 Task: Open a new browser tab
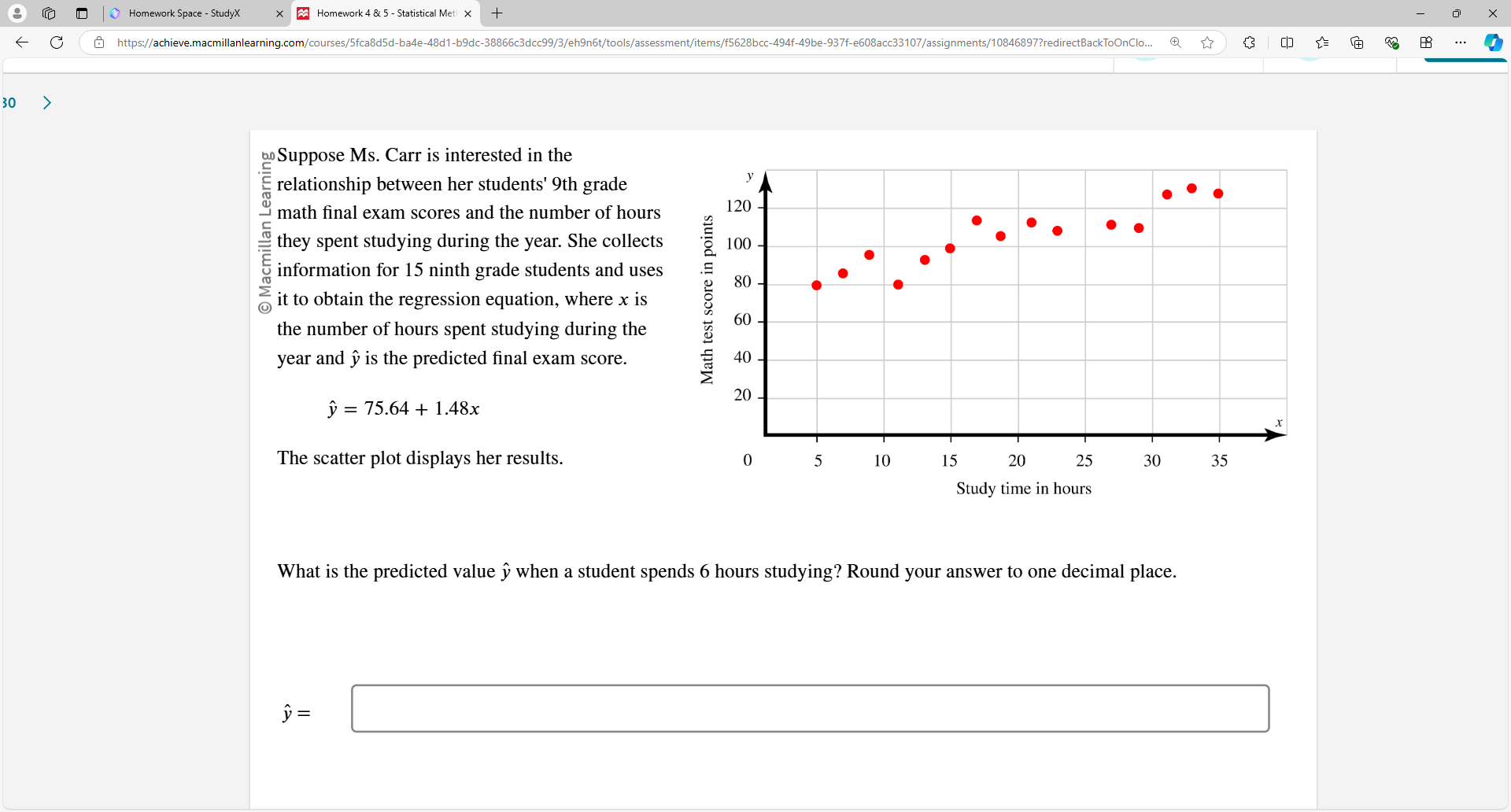click(x=497, y=13)
